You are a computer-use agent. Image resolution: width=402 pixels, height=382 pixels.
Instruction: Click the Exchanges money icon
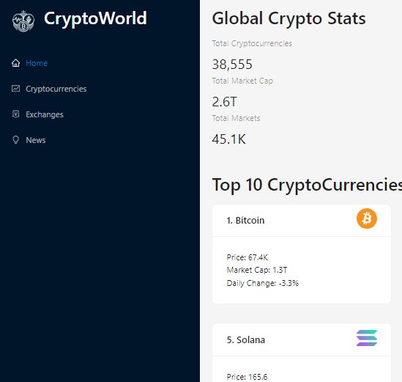tap(15, 114)
